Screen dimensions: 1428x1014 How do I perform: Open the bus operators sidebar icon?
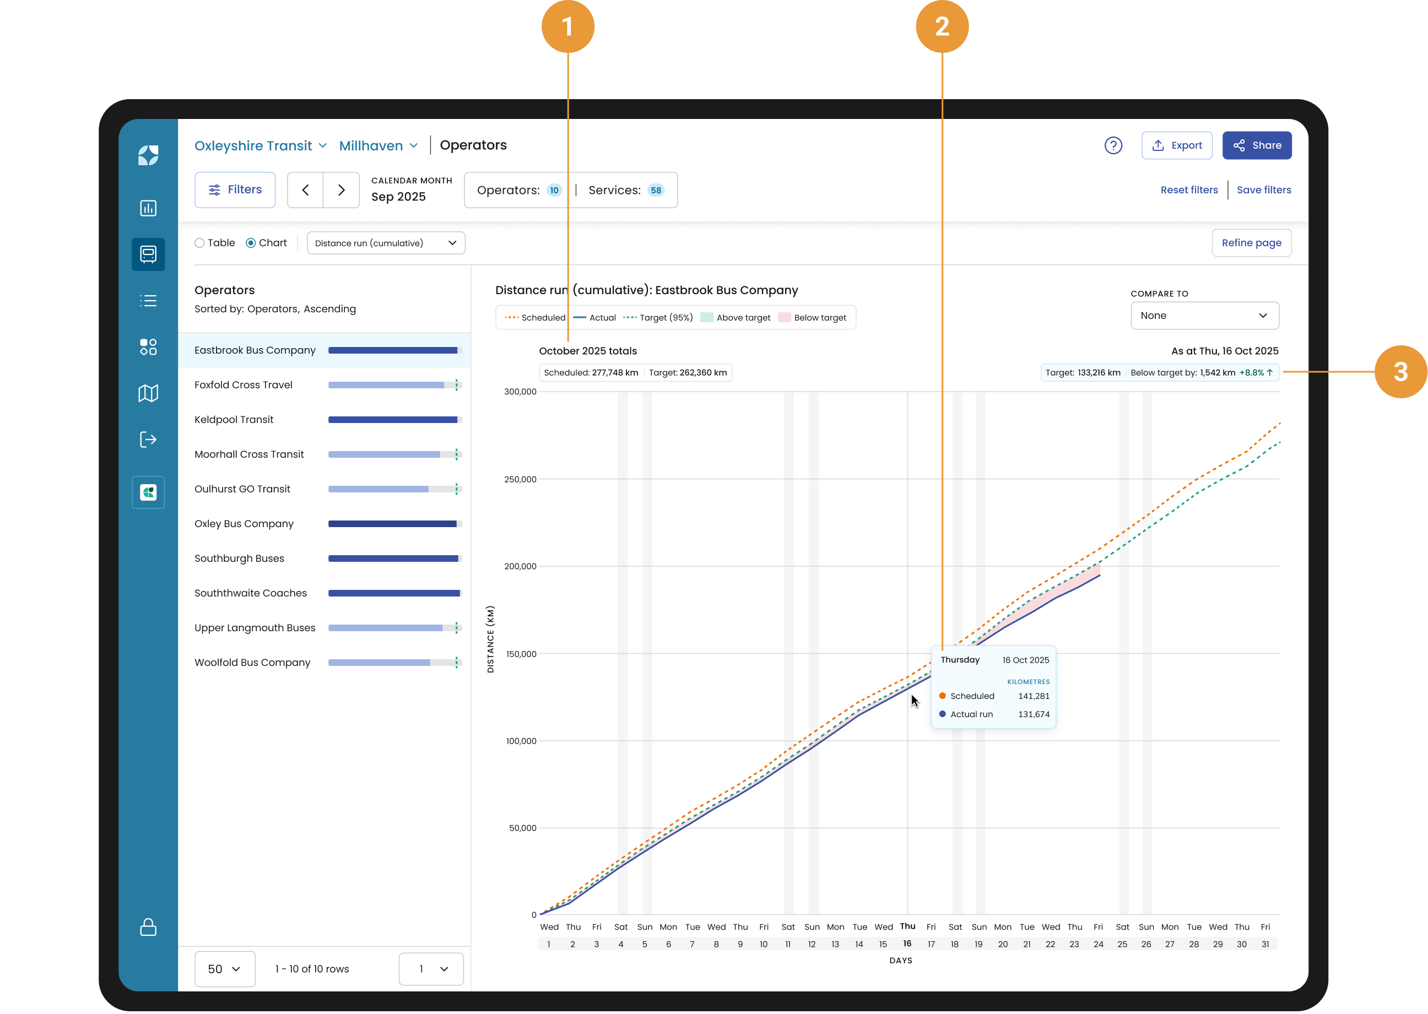pos(148,254)
